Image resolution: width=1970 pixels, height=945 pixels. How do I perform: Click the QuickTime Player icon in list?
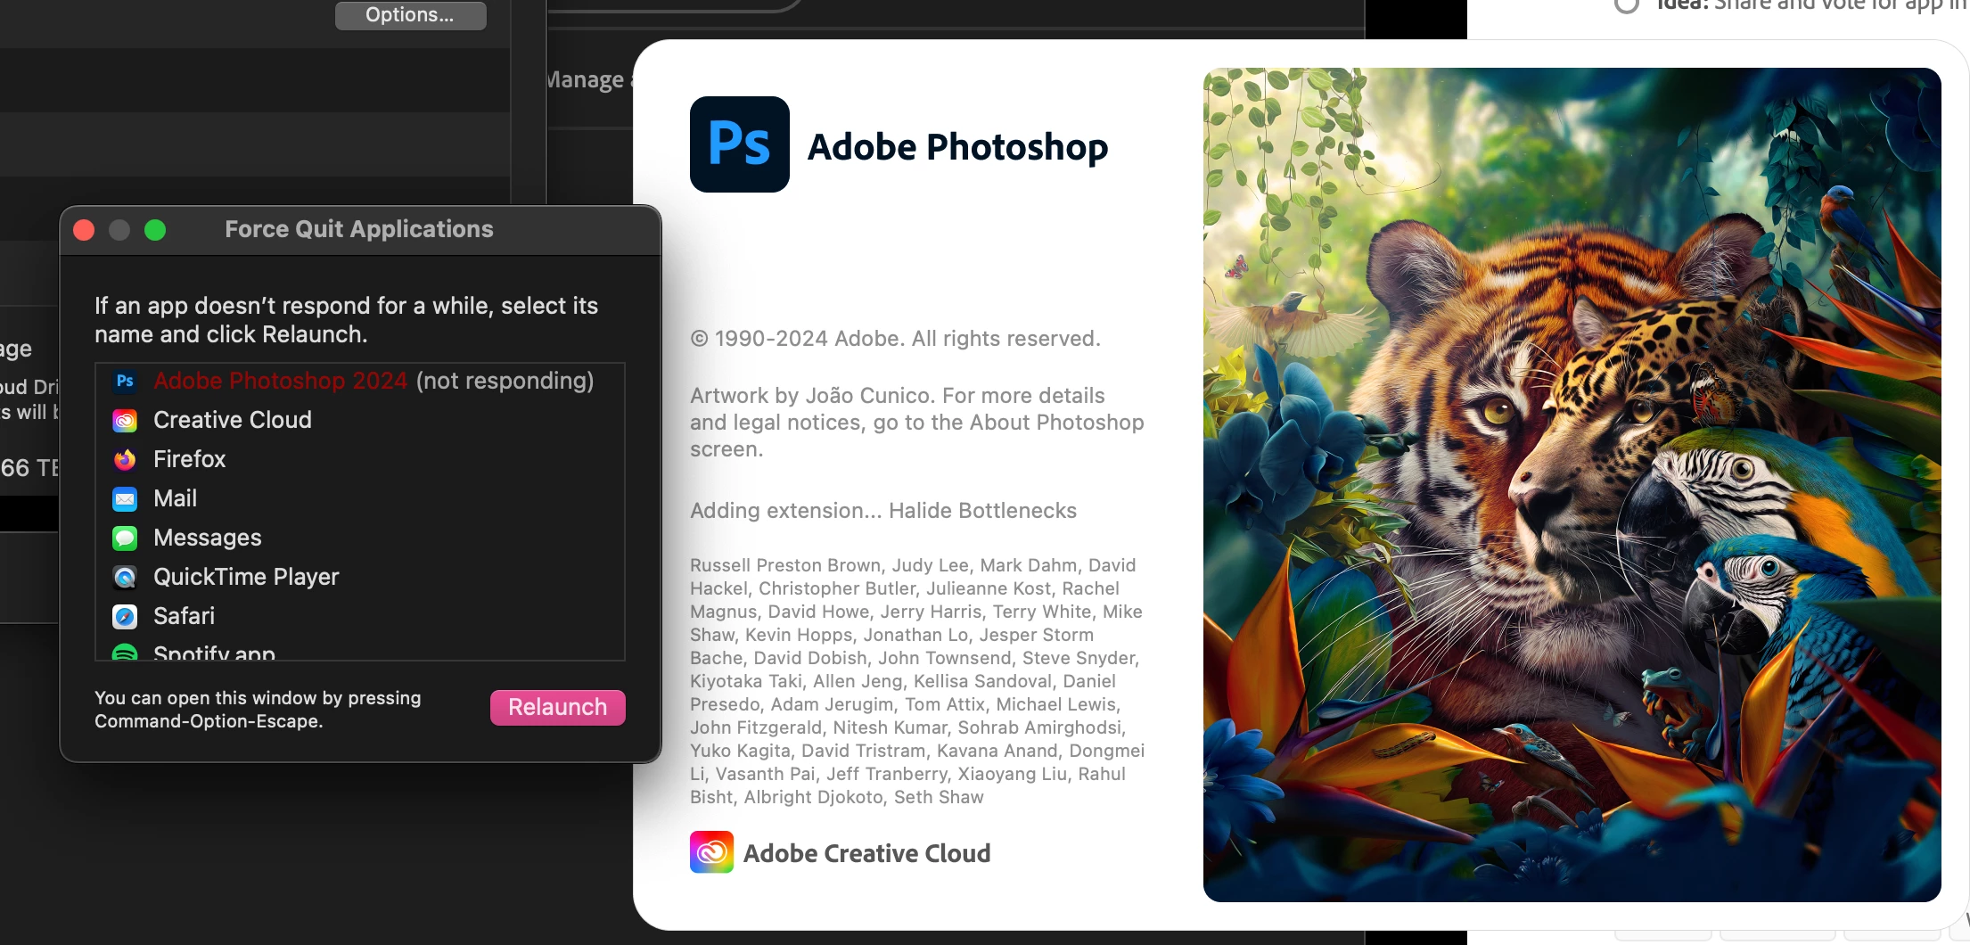125,578
